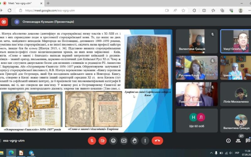Click the red recording indicator icon
This screenshot has height=157, width=251.
pos(4,22)
